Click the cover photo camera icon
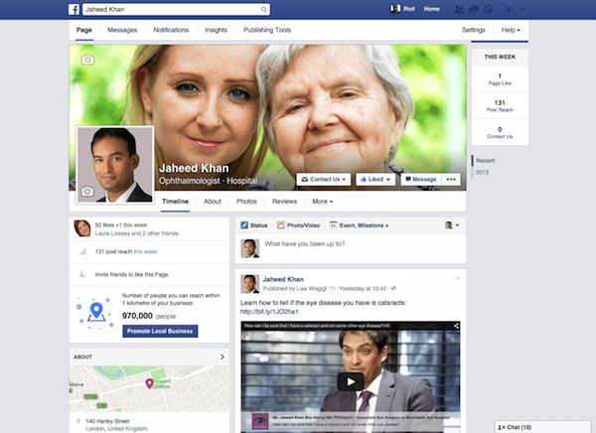Image resolution: width=596 pixels, height=433 pixels. 87,61
